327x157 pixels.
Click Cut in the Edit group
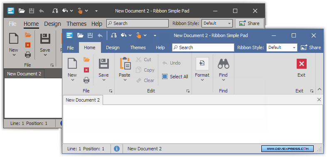click(x=143, y=60)
